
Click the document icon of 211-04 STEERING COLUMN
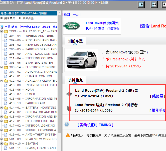(6, 58)
